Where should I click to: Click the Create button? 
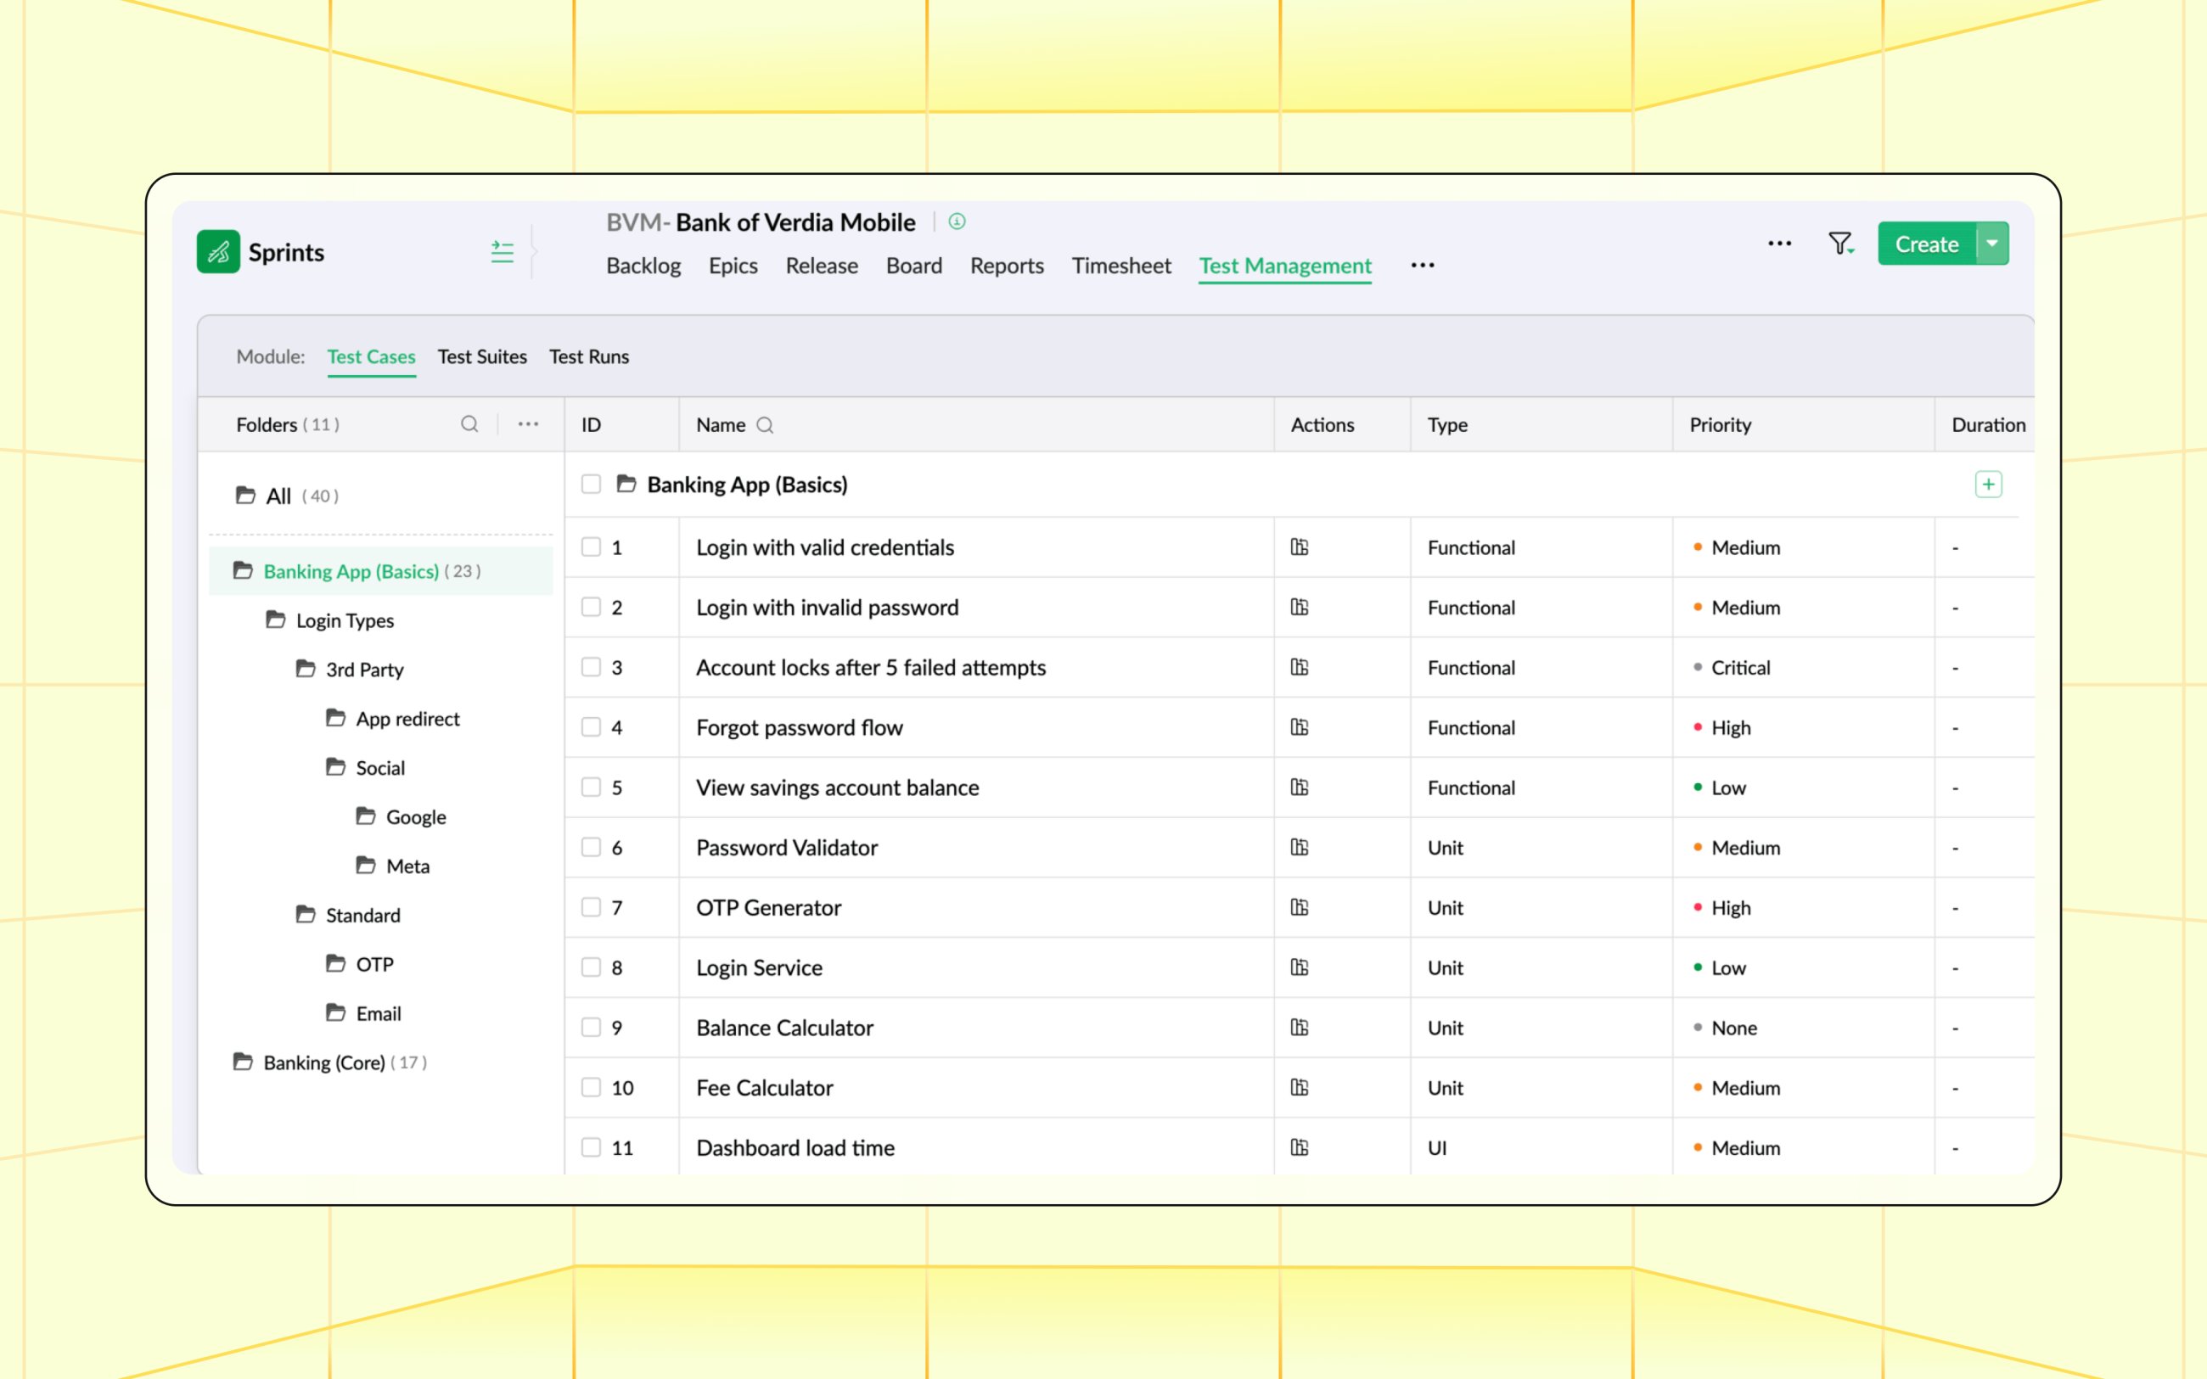coord(1926,244)
